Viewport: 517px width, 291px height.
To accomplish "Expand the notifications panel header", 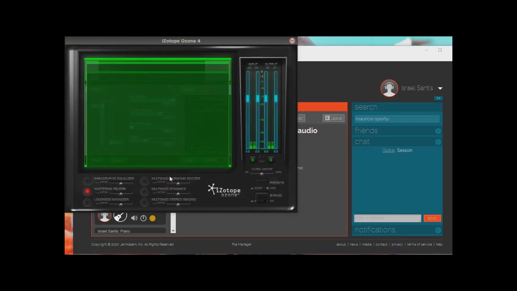I will (397, 230).
